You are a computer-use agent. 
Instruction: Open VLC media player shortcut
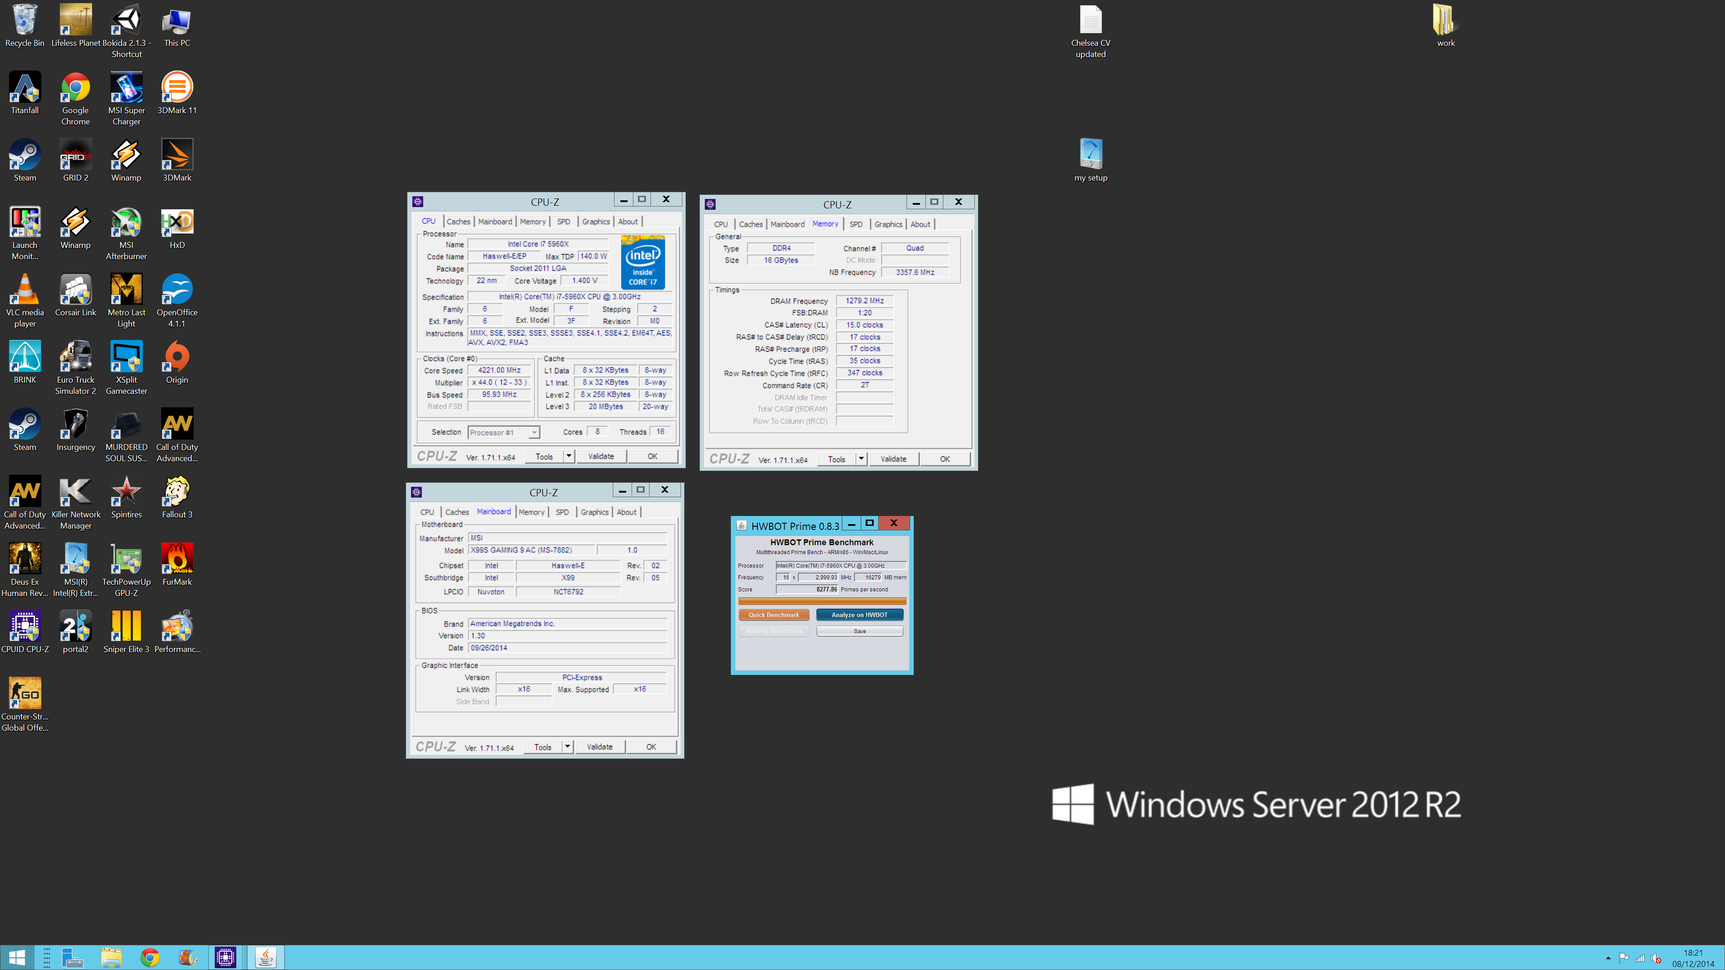coord(25,300)
